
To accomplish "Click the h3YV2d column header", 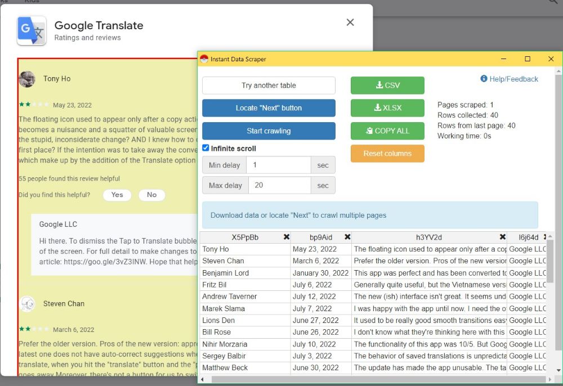I will 428,237.
